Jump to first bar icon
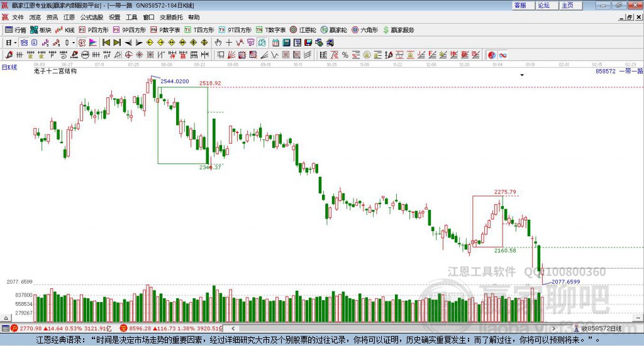644x346 pixels. (106, 43)
